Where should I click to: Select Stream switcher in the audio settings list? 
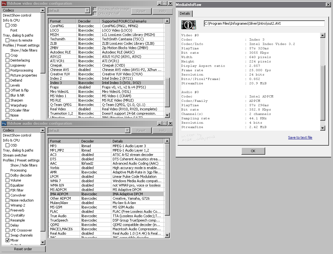[x=15, y=155]
